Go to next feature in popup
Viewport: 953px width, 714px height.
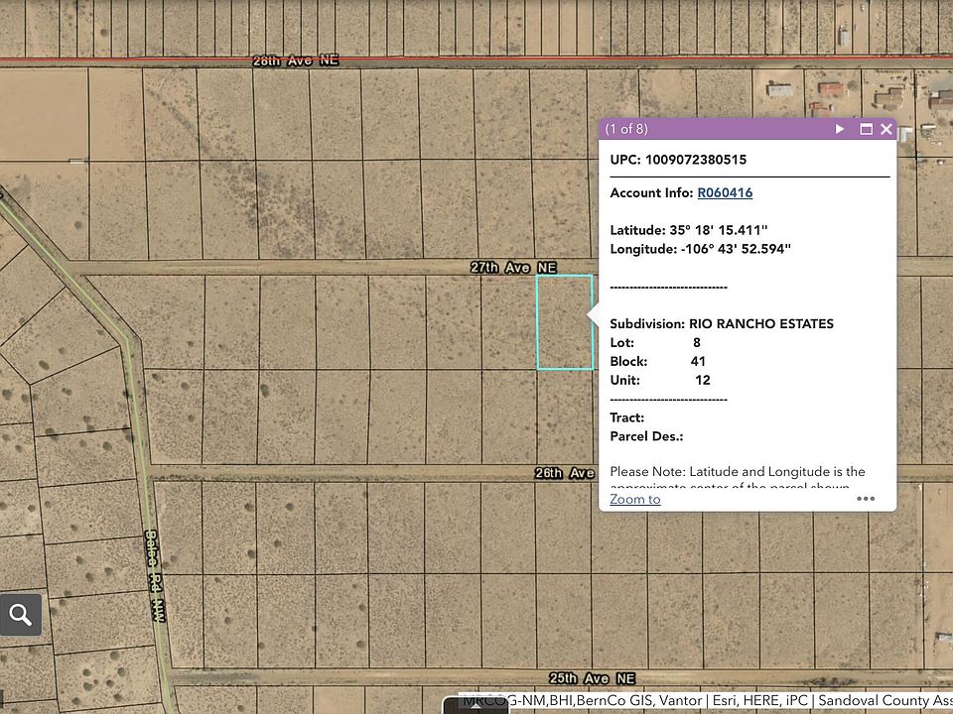840,129
